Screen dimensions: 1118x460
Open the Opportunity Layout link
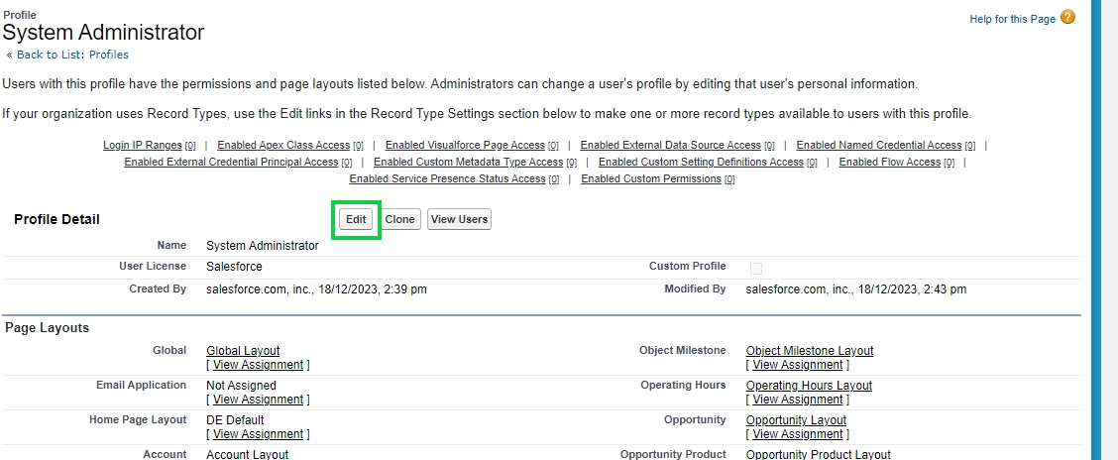click(x=796, y=420)
